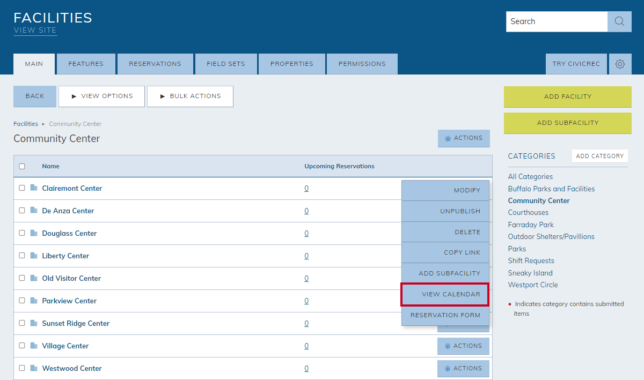
Task: Click the Parkview Center facility icon
Action: (34, 300)
